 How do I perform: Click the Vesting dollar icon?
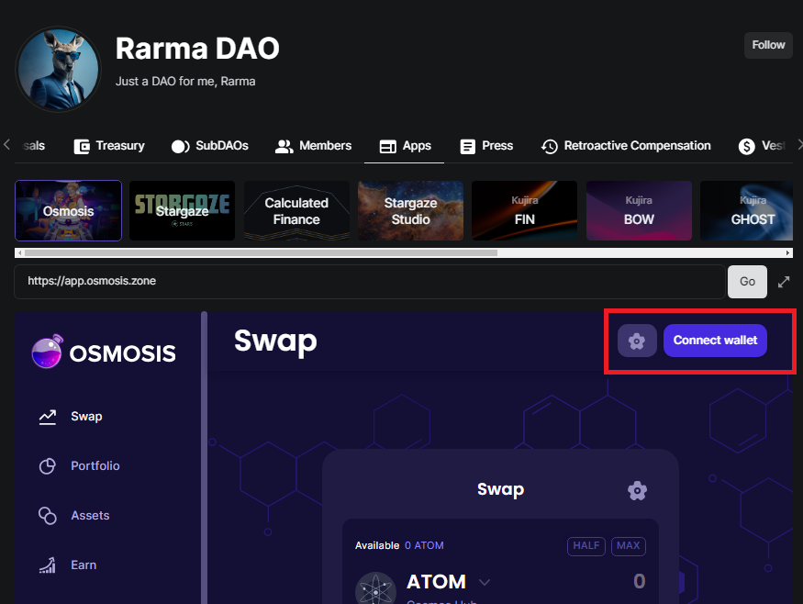(x=746, y=147)
